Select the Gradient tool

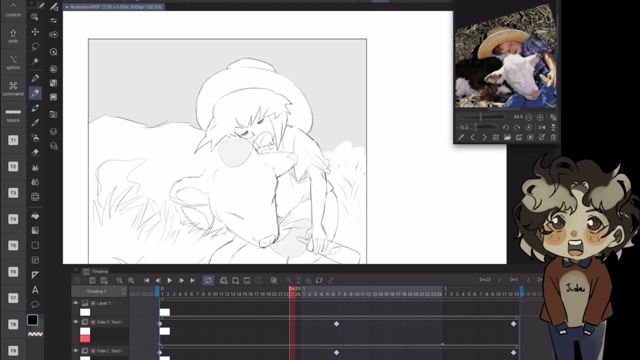pos(35,230)
